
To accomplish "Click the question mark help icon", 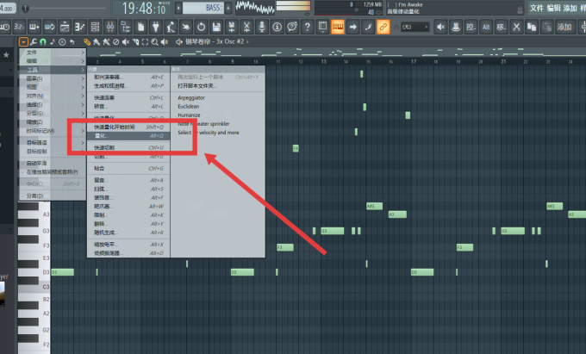I will (x=307, y=27).
